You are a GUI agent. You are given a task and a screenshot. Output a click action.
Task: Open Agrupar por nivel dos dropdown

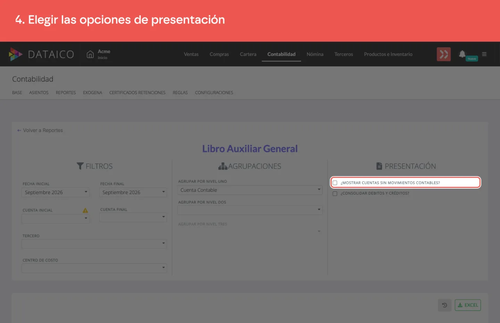250,210
